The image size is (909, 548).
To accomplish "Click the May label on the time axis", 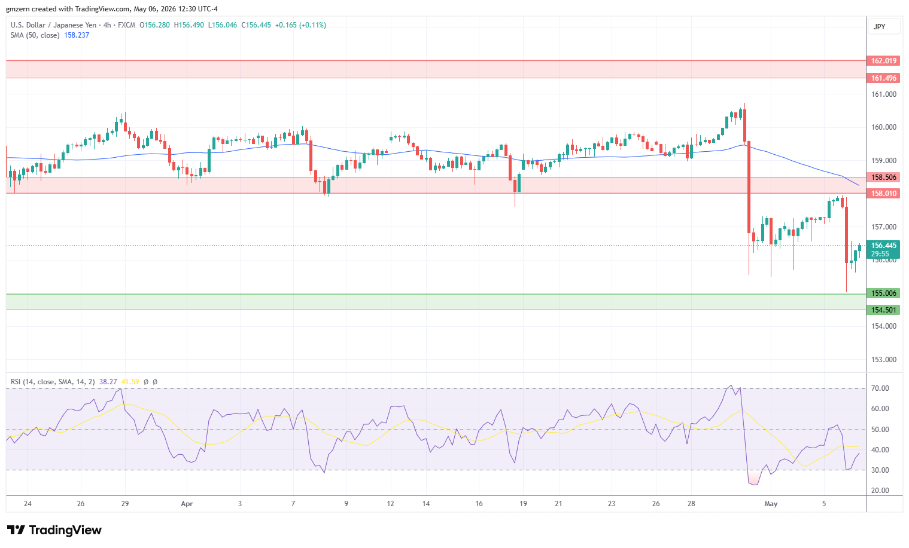I will click(771, 504).
